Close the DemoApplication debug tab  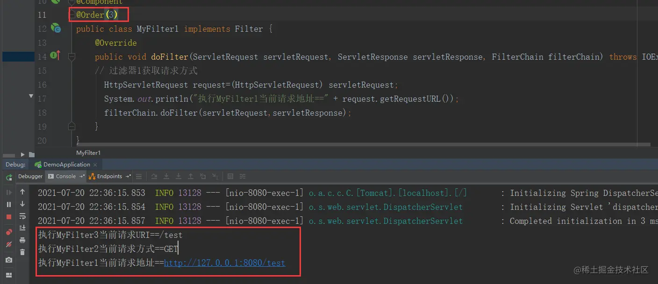(96, 165)
